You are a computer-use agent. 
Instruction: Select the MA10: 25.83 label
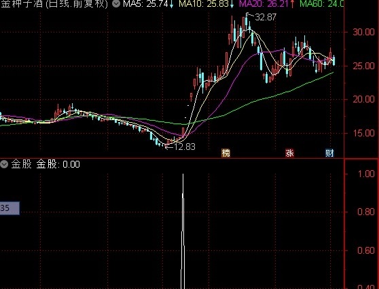tap(204, 4)
